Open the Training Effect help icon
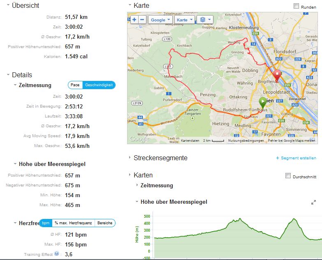 tap(56, 254)
